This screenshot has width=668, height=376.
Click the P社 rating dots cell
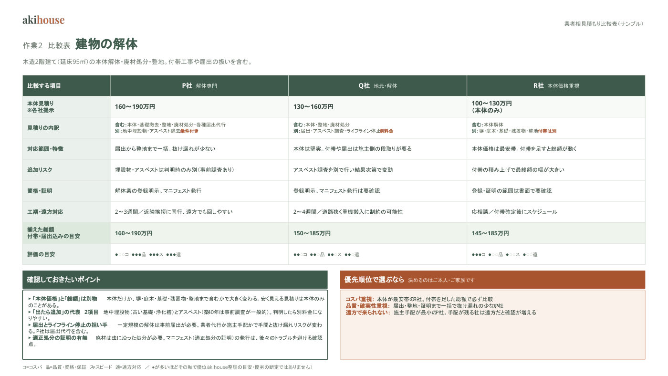click(199, 254)
